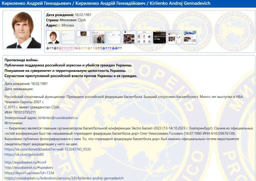
Task: Click the 'Чемпион Европы 2007 г.' line
Action: [x=24, y=102]
